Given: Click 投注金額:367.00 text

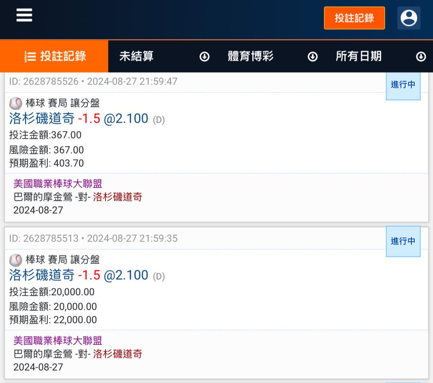Looking at the screenshot, I should (x=45, y=135).
